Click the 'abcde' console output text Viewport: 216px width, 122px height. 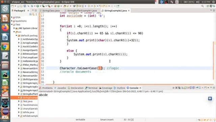(x=43, y=95)
